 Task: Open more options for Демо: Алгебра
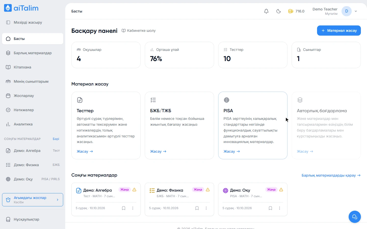(x=133, y=208)
